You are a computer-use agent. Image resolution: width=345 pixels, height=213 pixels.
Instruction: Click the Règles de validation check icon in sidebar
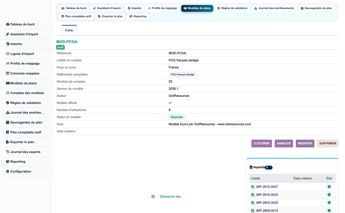point(8,103)
